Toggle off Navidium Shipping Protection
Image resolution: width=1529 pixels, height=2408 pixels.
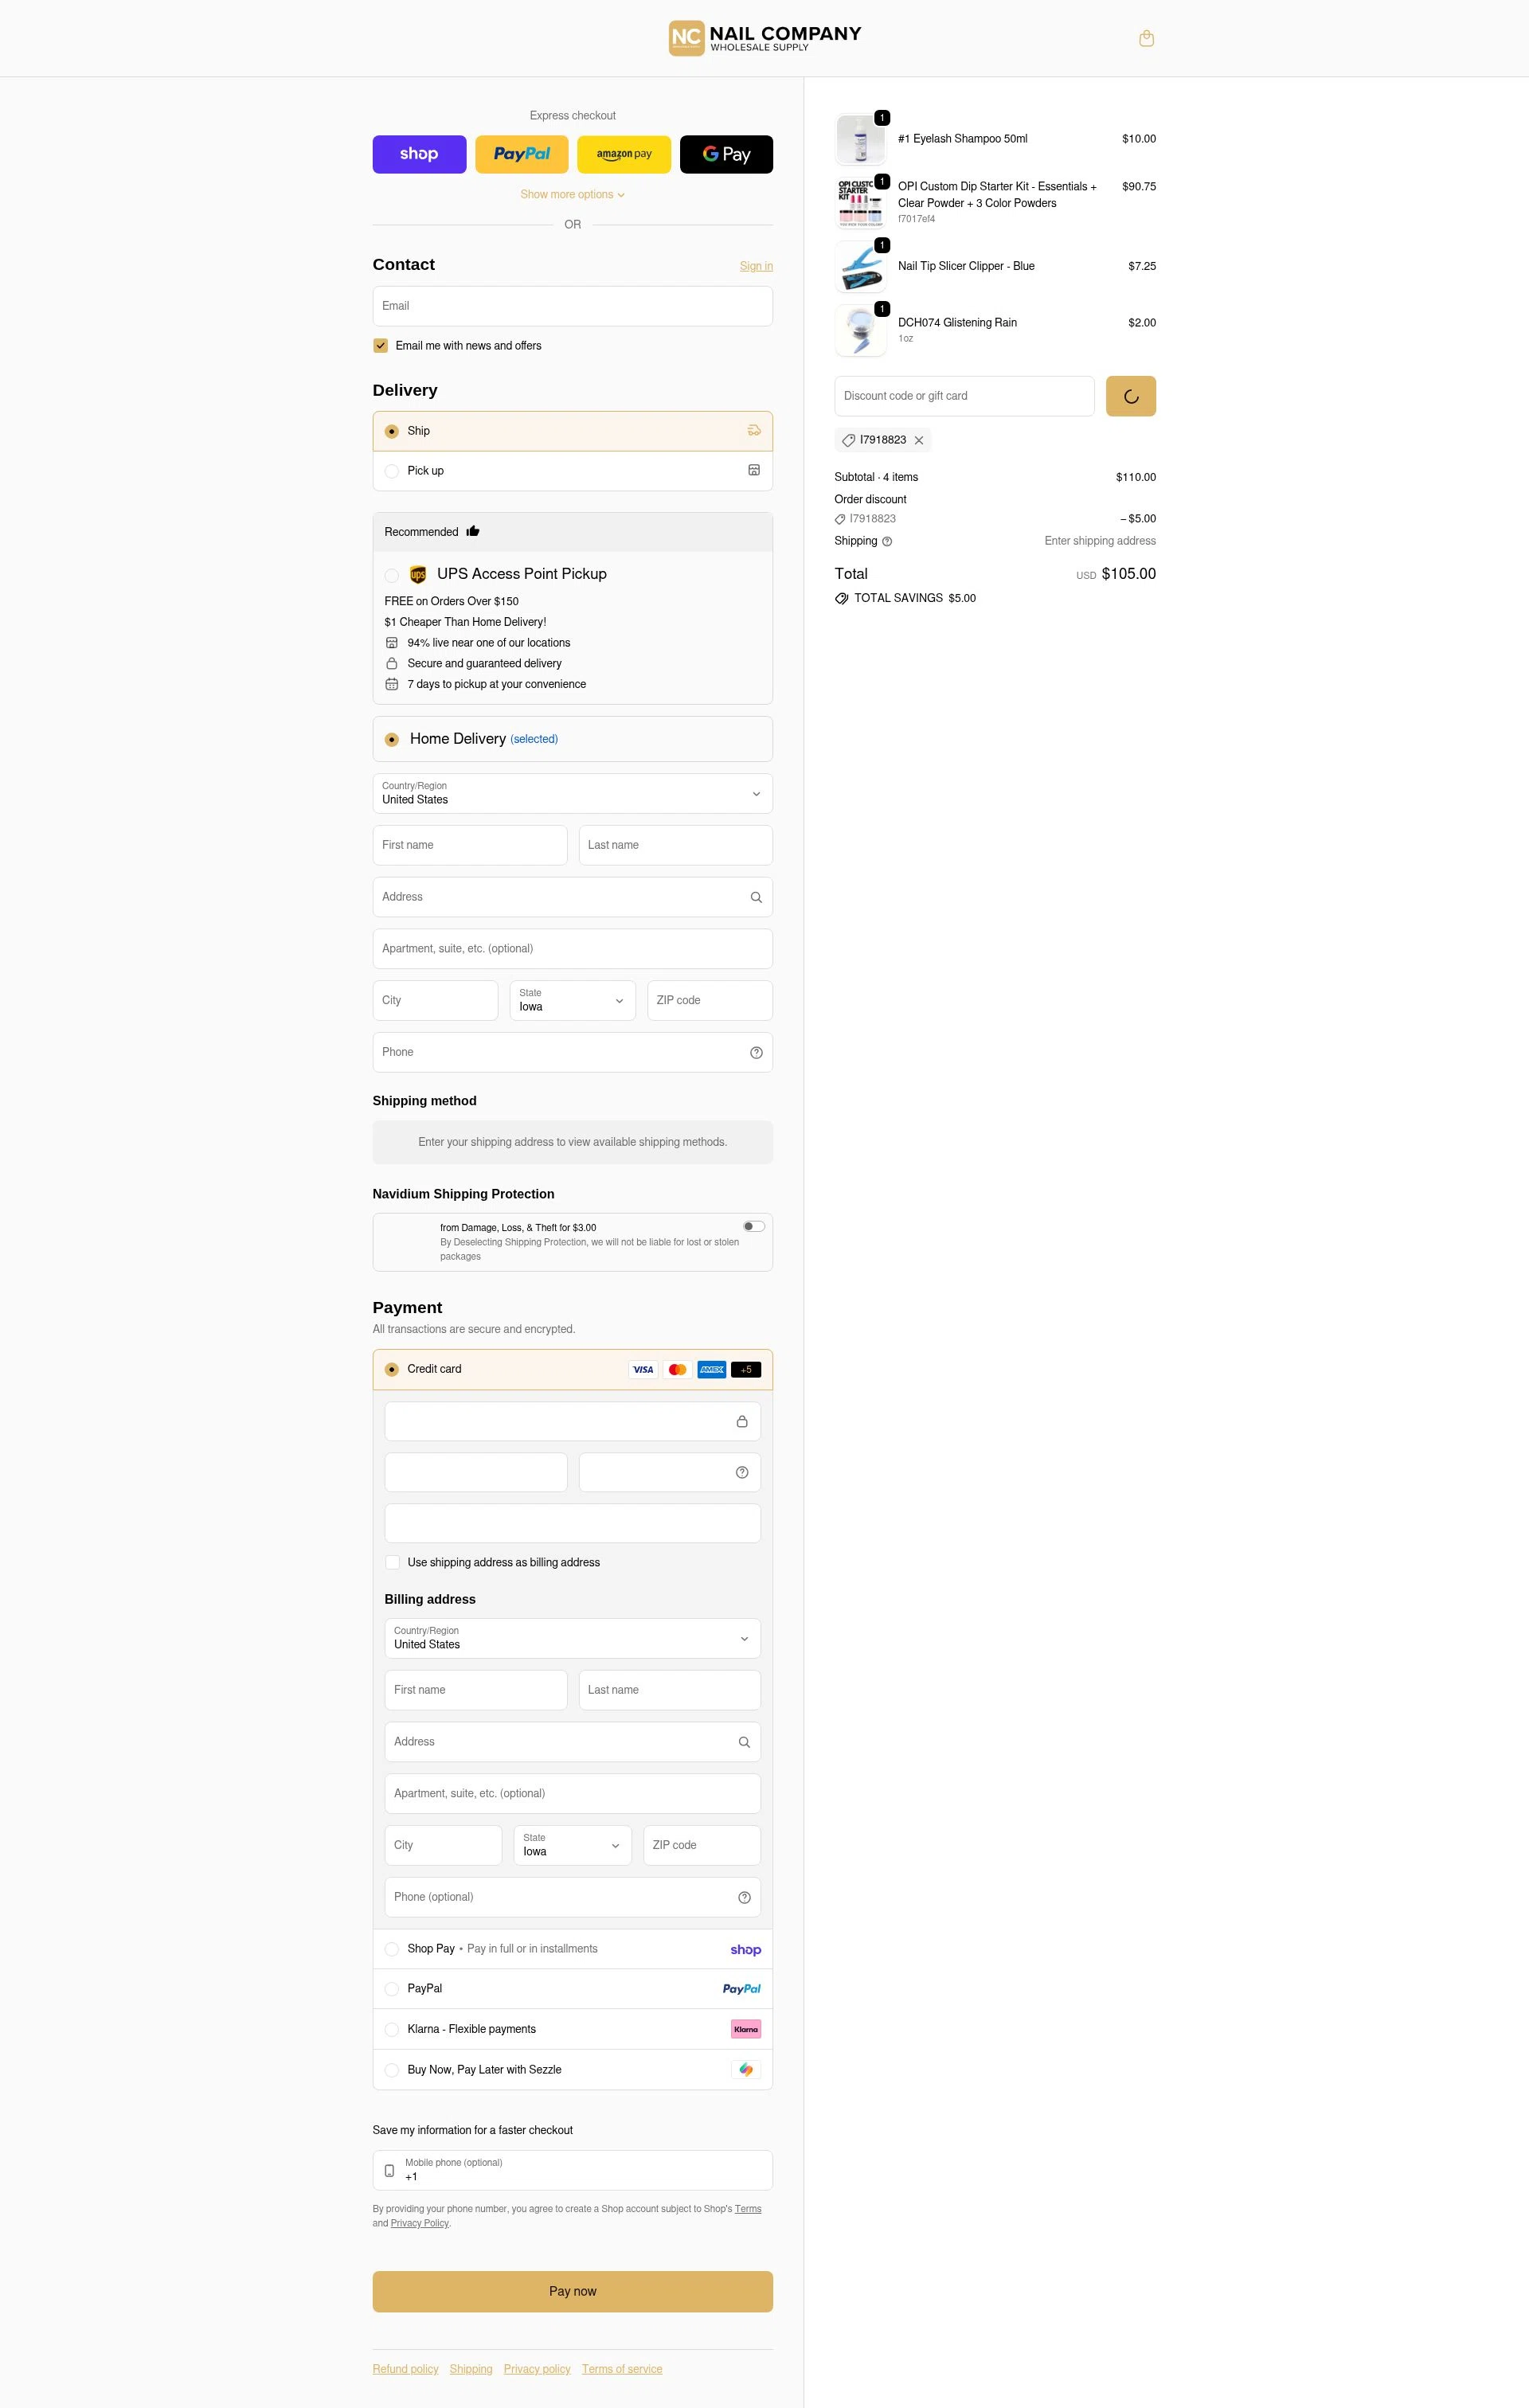pyautogui.click(x=753, y=1226)
